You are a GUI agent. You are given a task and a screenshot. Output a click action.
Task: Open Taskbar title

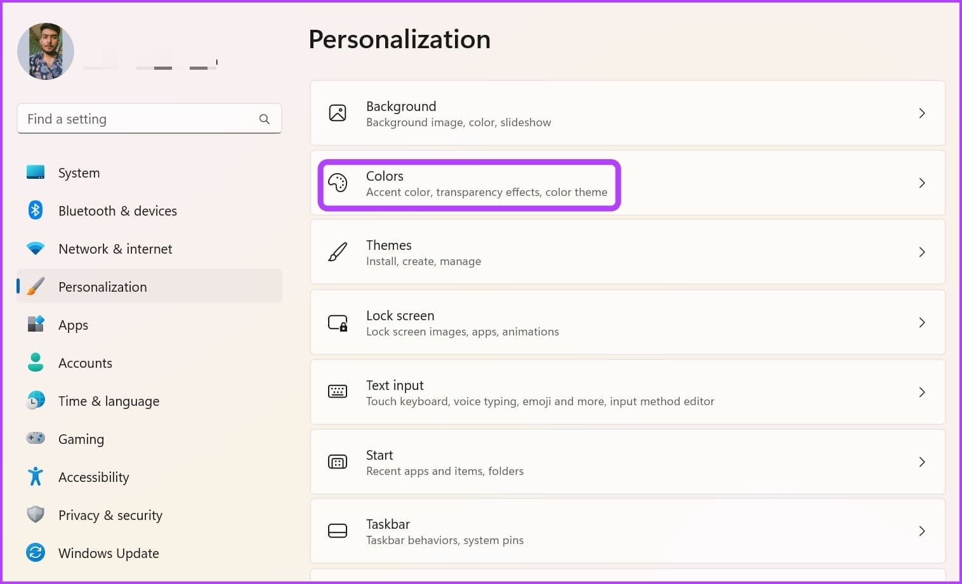[x=388, y=524]
